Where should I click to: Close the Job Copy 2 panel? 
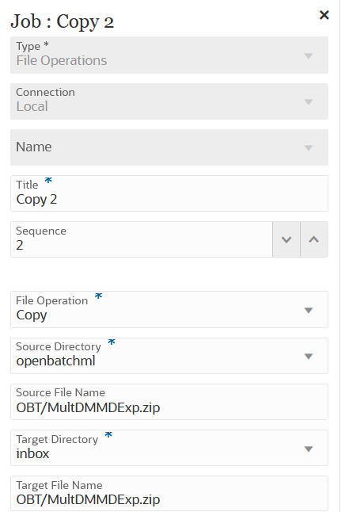pyautogui.click(x=324, y=15)
